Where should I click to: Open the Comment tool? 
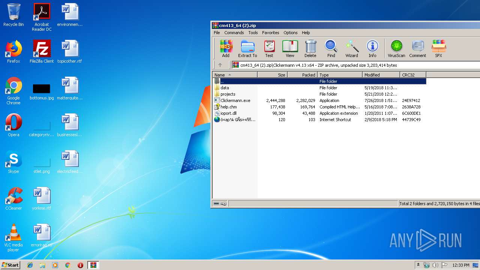click(417, 49)
